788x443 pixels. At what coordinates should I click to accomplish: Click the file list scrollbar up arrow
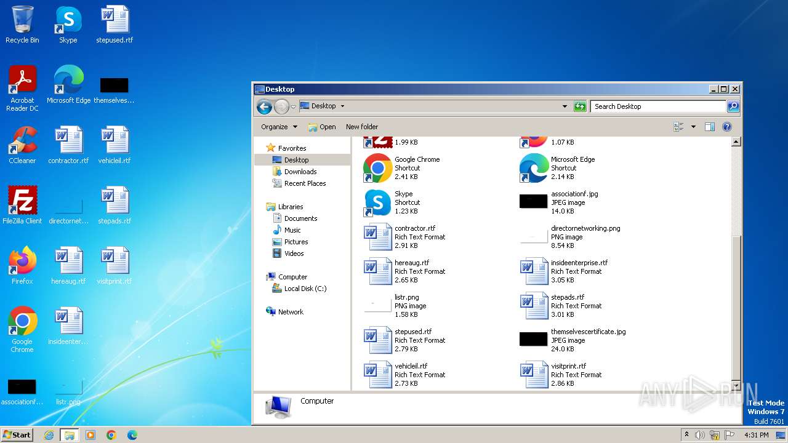click(735, 142)
